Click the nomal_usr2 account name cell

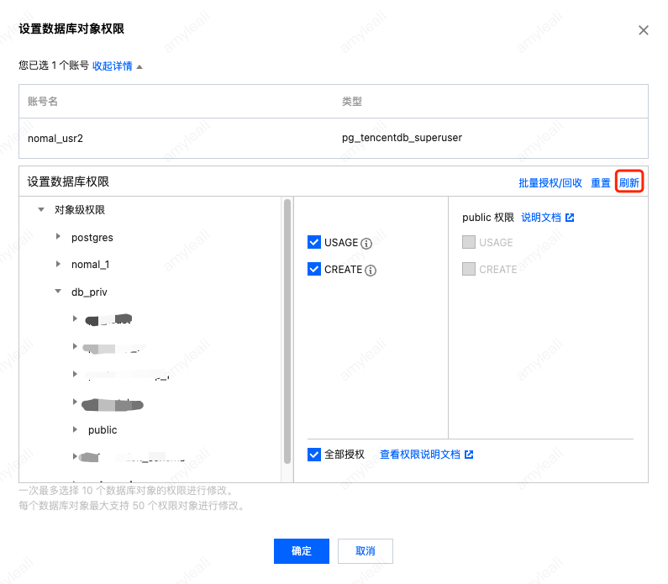[x=55, y=139]
